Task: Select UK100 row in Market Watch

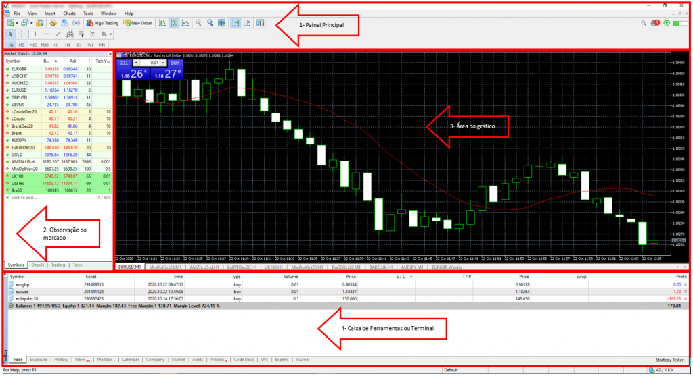Action: tap(58, 176)
